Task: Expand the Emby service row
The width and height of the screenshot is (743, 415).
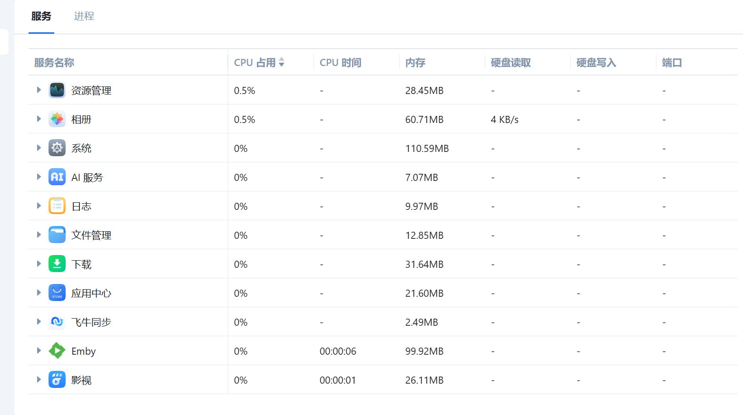Action: pos(39,350)
